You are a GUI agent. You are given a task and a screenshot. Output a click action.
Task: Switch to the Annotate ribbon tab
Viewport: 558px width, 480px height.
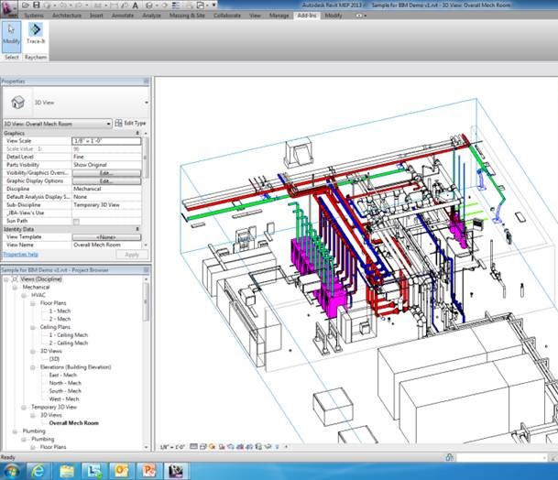point(123,16)
